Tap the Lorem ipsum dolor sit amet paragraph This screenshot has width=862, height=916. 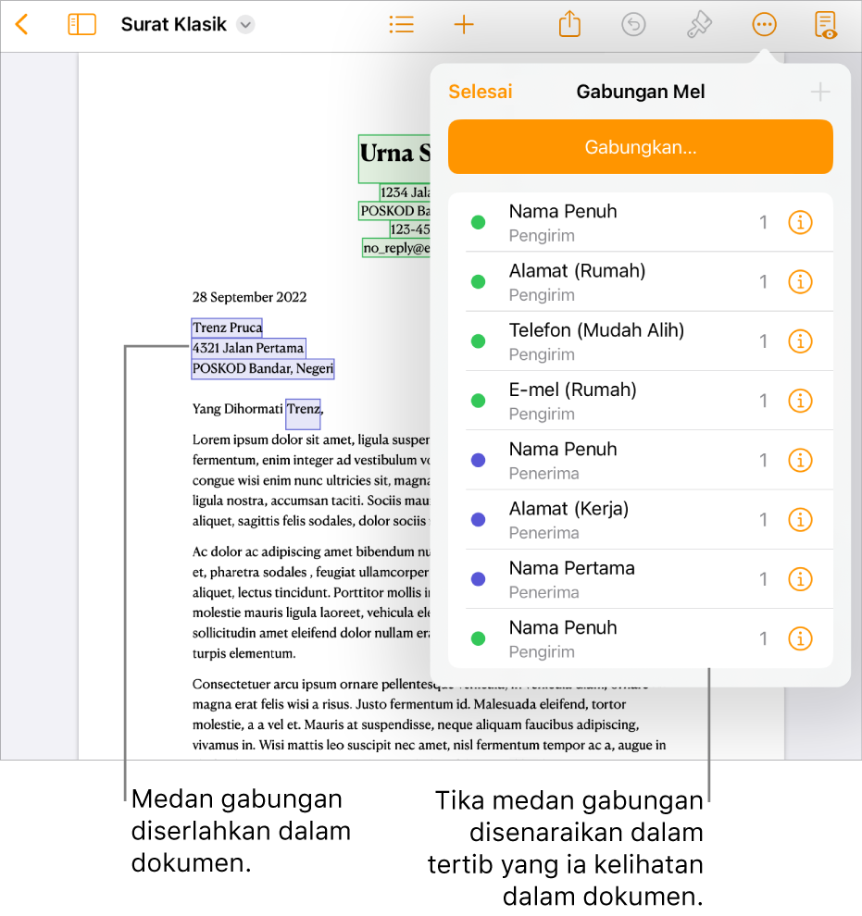click(x=311, y=480)
